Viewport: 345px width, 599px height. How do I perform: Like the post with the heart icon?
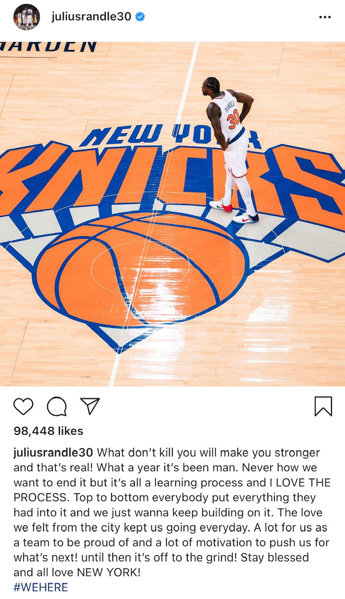coord(23,406)
